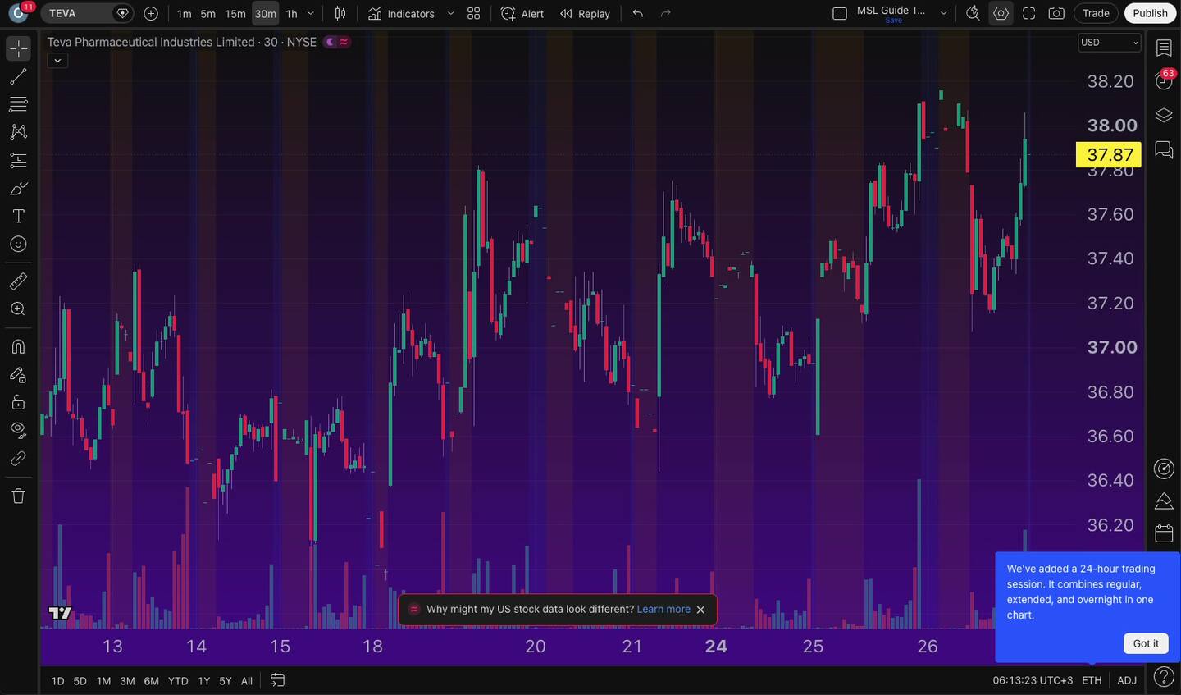This screenshot has height=695, width=1181.
Task: Open the chart patterns tool
Action: coord(18,132)
